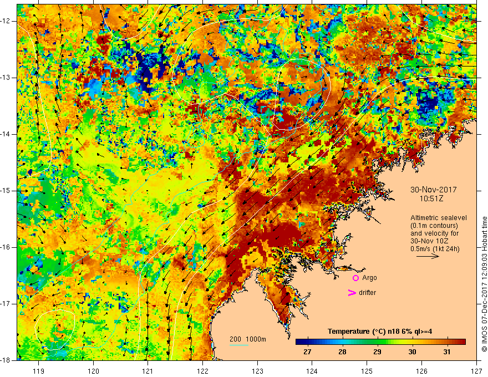Image resolution: width=488 pixels, height=377 pixels.
Task: Click the 'and velocity for' text
Action: (x=434, y=233)
